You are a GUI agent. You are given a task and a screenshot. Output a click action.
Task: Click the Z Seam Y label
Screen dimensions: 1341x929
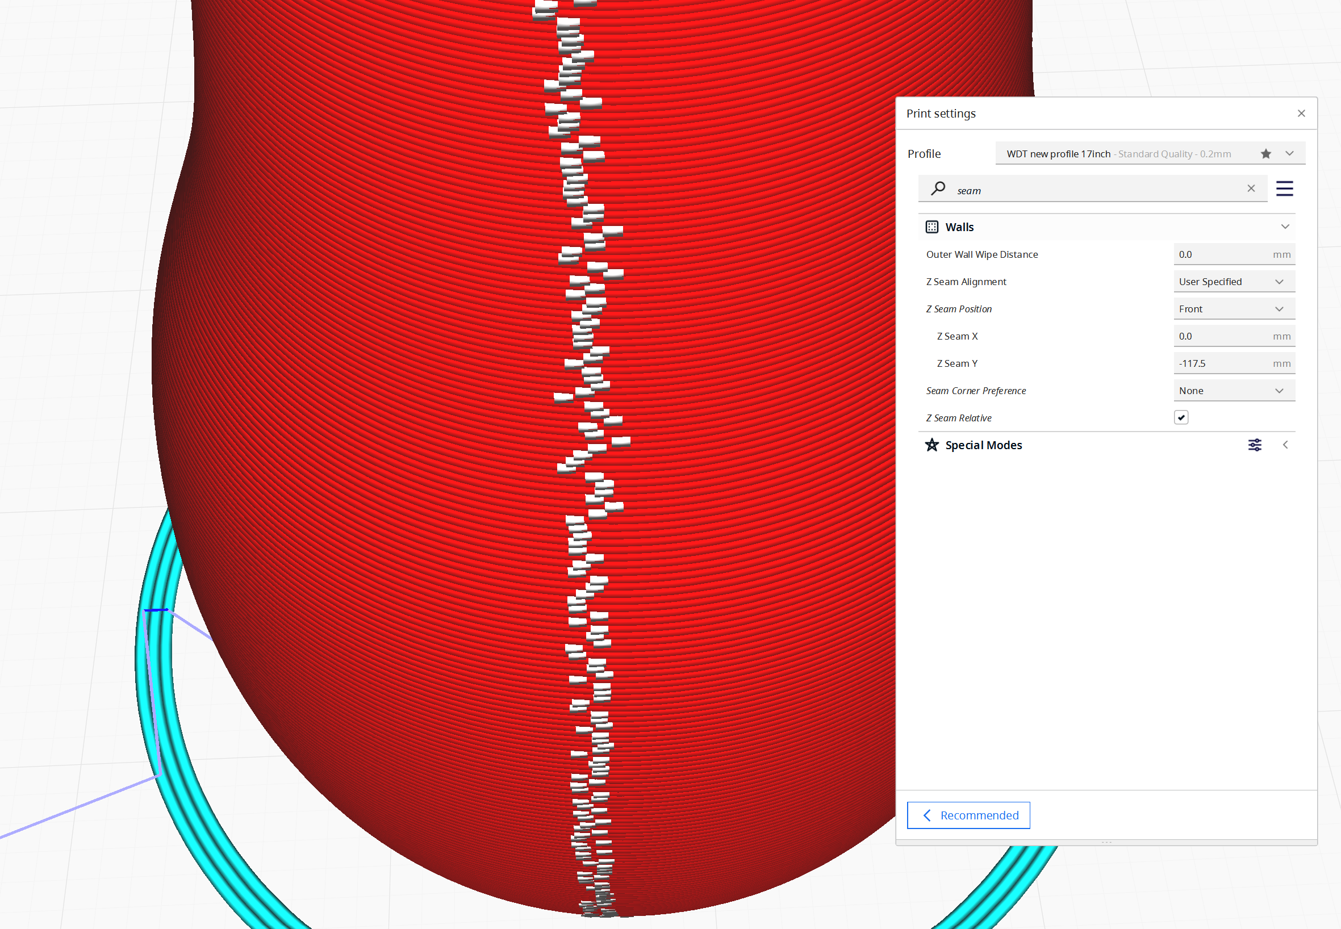(x=956, y=364)
